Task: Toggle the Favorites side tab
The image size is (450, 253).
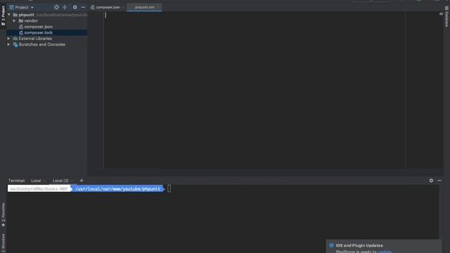Action: coord(3,215)
